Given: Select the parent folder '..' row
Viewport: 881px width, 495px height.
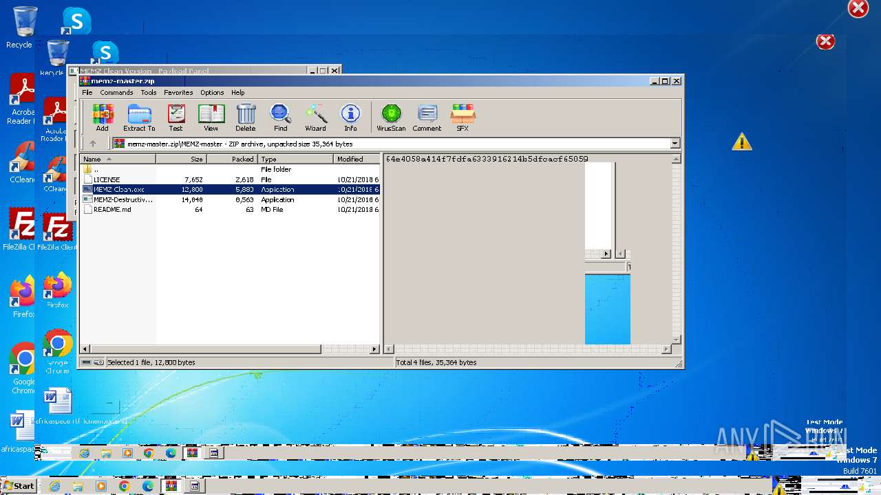Looking at the screenshot, I should (x=230, y=169).
